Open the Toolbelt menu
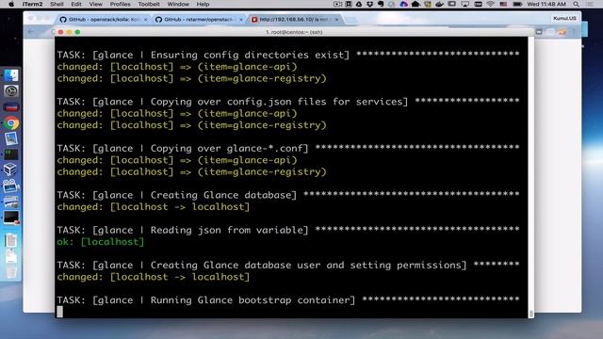Viewport: 603px width, 339px height. (x=149, y=4)
